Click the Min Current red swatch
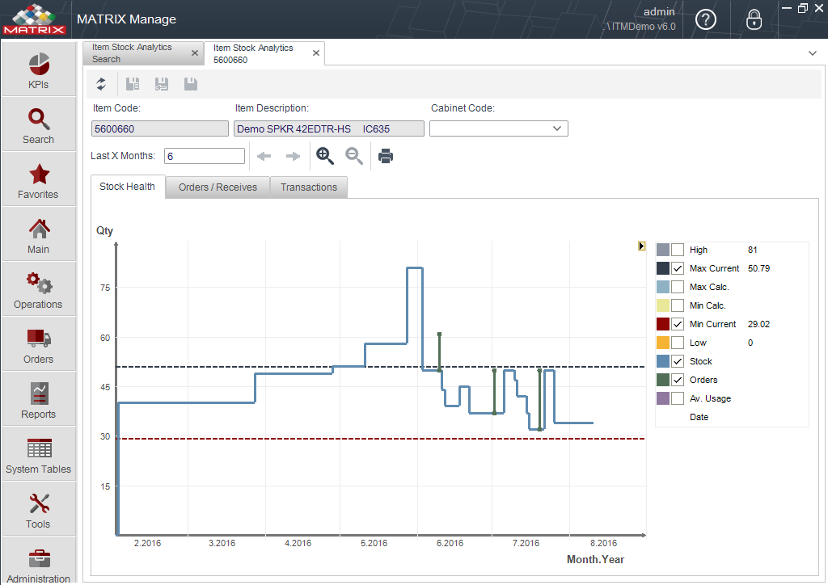 point(663,324)
